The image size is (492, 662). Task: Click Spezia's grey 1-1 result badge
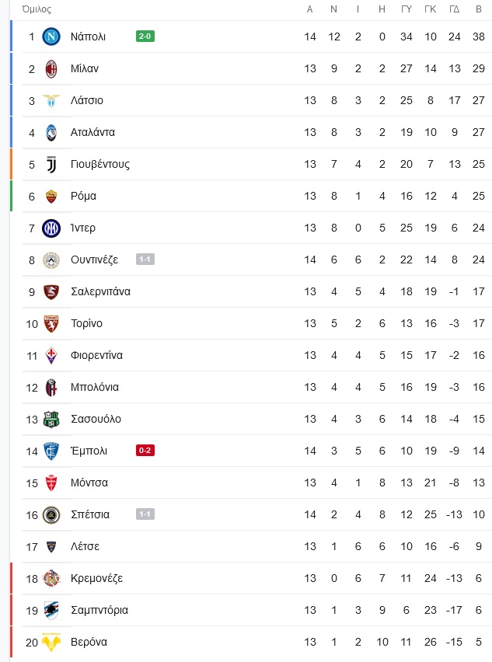[x=145, y=514]
